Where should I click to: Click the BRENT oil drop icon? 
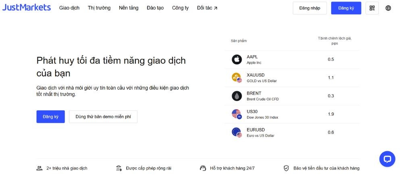click(x=237, y=96)
